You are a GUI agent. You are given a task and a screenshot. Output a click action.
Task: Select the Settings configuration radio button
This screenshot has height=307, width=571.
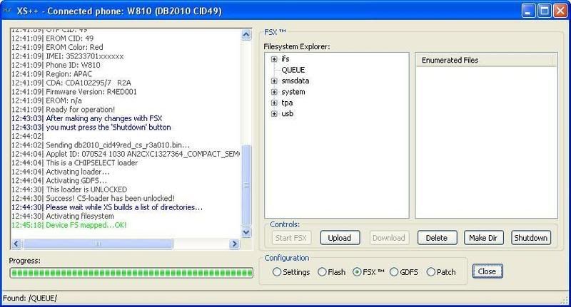click(x=276, y=272)
